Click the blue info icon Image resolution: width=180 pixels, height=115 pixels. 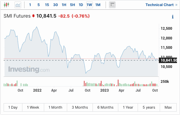172,17
